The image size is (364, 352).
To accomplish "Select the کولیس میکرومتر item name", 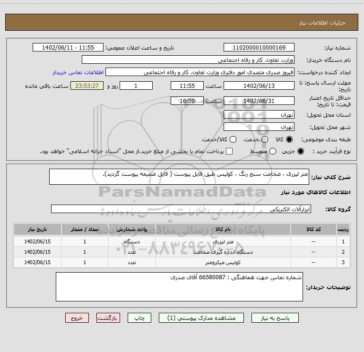I will tap(223, 262).
